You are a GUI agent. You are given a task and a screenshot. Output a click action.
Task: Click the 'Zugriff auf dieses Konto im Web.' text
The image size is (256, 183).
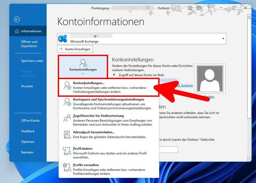click(141, 75)
